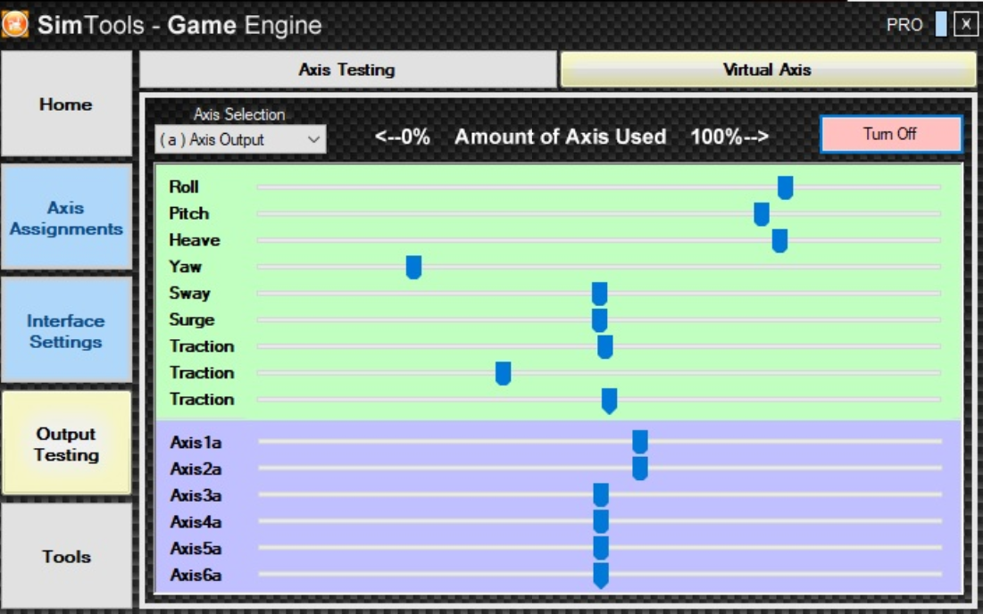The width and height of the screenshot is (983, 614).
Task: Click the Axis6a slider handle
Action: (x=601, y=575)
